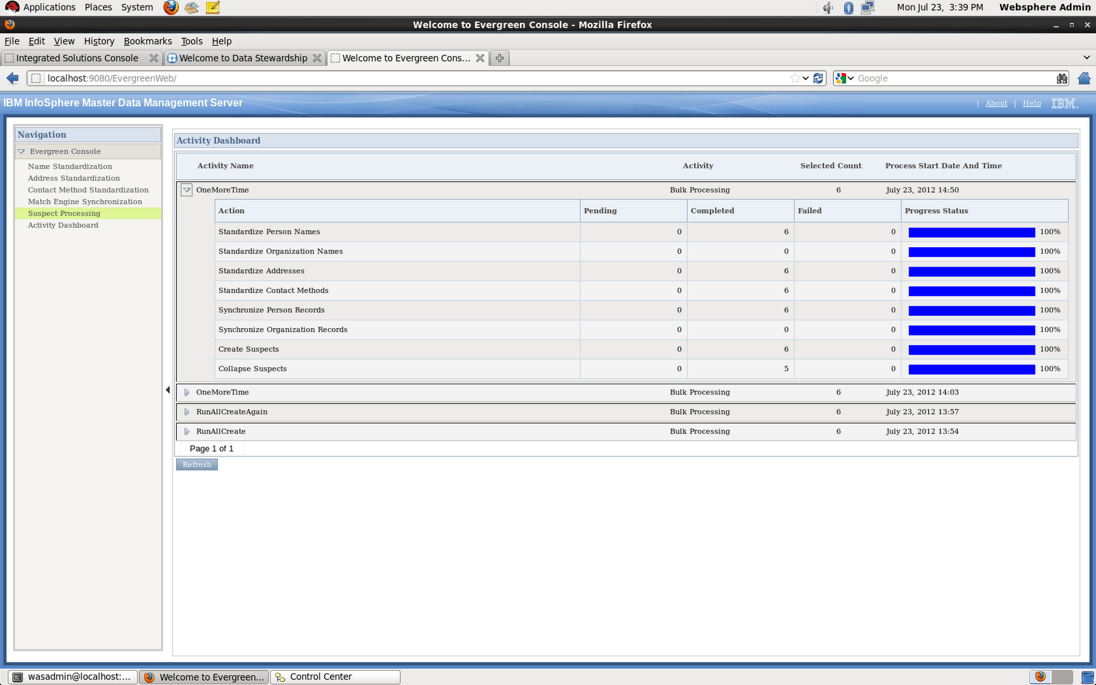The height and width of the screenshot is (685, 1096).
Task: Click the Standardize Person Names progress bar
Action: (971, 232)
